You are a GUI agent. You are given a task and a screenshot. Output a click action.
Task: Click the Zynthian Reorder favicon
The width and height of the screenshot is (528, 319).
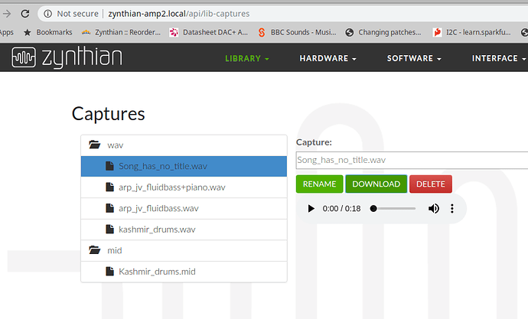pyautogui.click(x=86, y=32)
